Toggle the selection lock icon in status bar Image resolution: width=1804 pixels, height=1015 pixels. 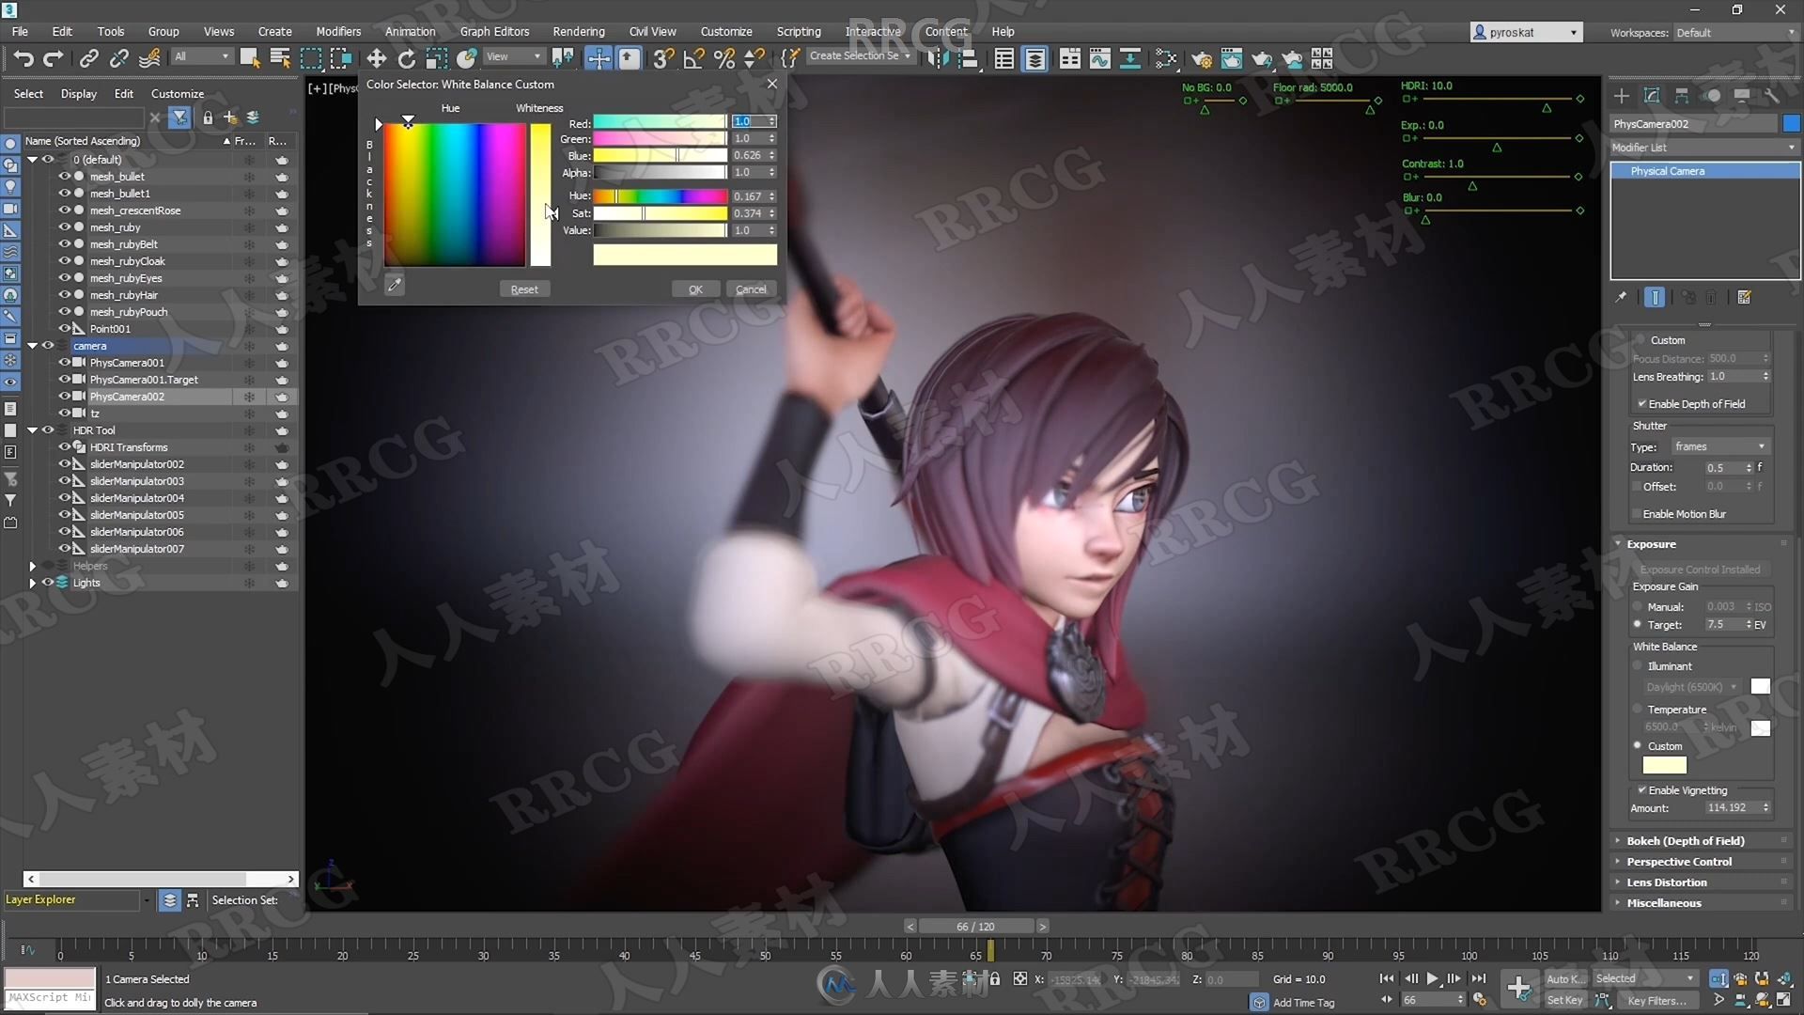[994, 978]
